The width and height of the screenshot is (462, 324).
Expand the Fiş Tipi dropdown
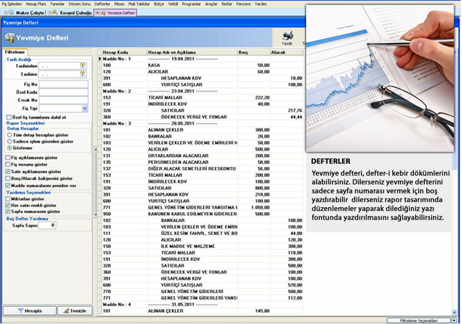pos(84,108)
